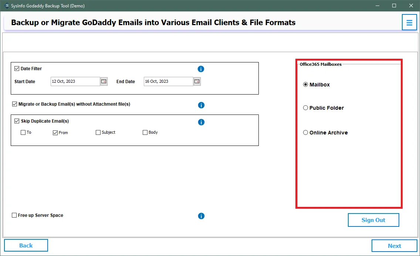Minimize the SysInfo window
420x256 pixels.
(x=377, y=6)
